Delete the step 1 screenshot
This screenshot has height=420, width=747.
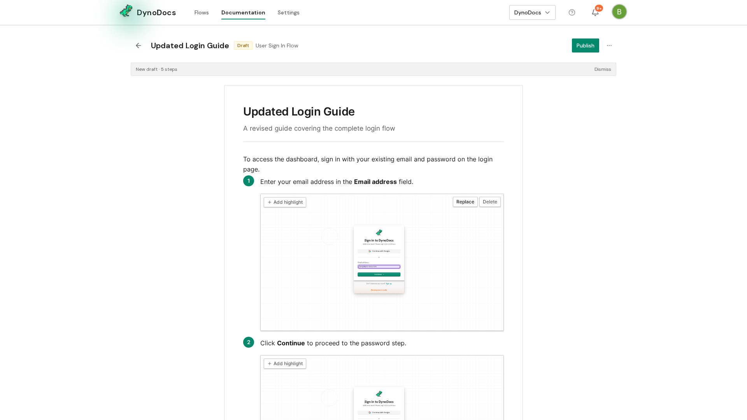[490, 202]
